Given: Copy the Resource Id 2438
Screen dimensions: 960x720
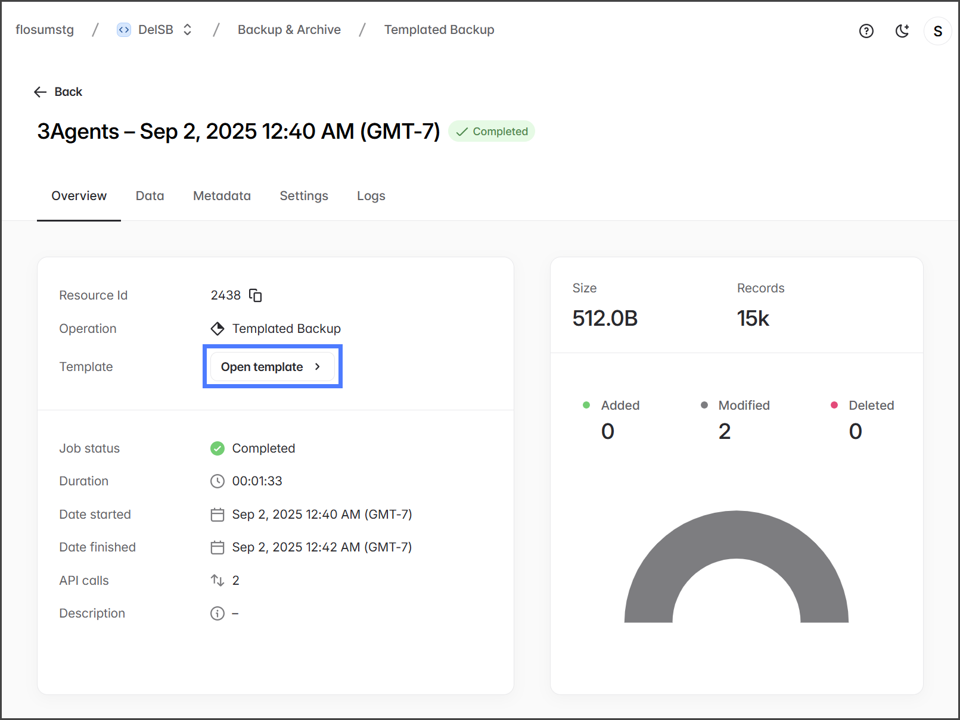Looking at the screenshot, I should pos(255,295).
